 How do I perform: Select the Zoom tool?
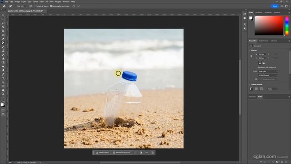coord(3,94)
